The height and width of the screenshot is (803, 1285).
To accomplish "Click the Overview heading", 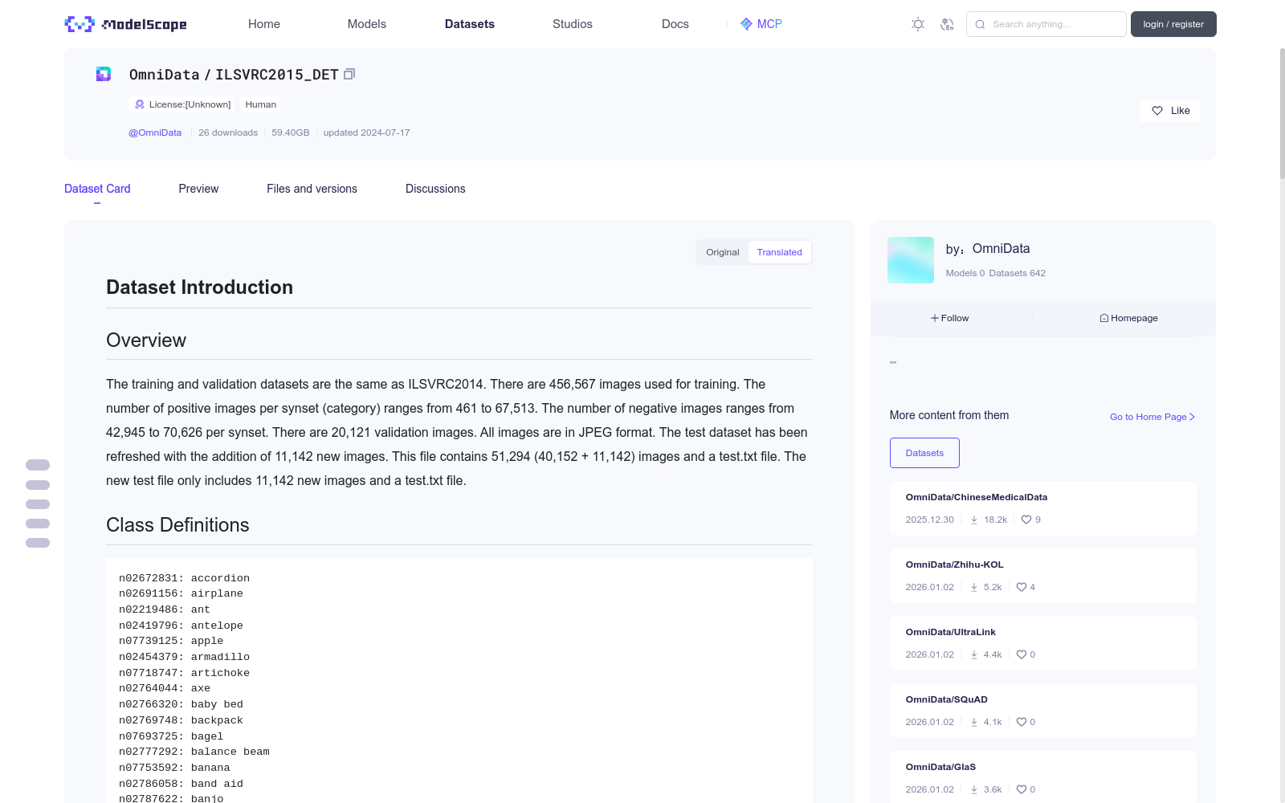I will (146, 340).
